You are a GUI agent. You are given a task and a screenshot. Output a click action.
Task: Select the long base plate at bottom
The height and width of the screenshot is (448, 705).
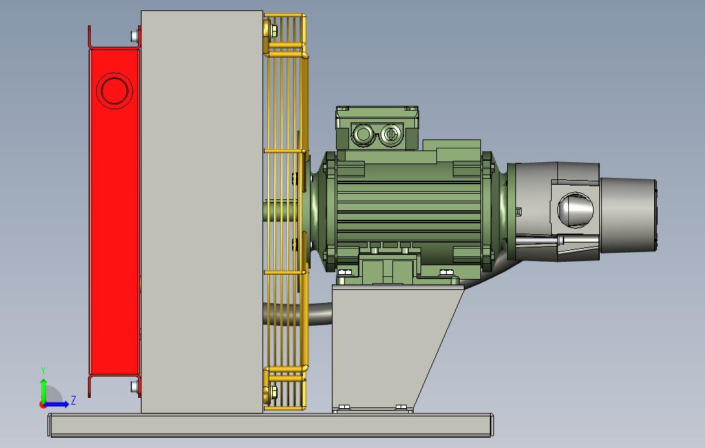271,425
